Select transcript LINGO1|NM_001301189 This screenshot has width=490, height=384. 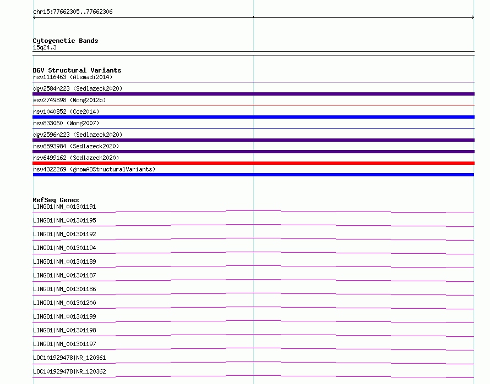64,261
